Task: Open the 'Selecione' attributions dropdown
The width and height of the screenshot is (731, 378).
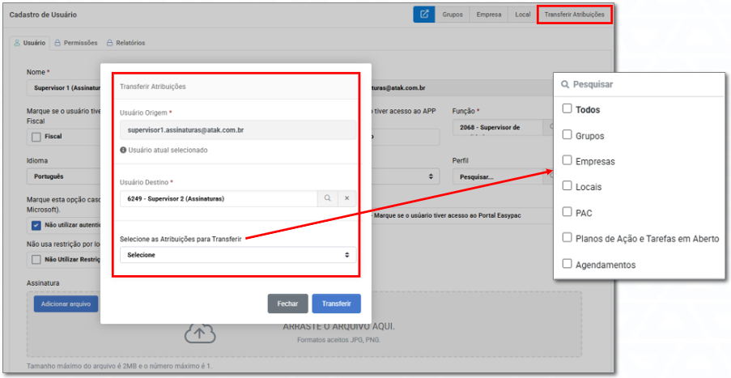Action: tap(237, 255)
